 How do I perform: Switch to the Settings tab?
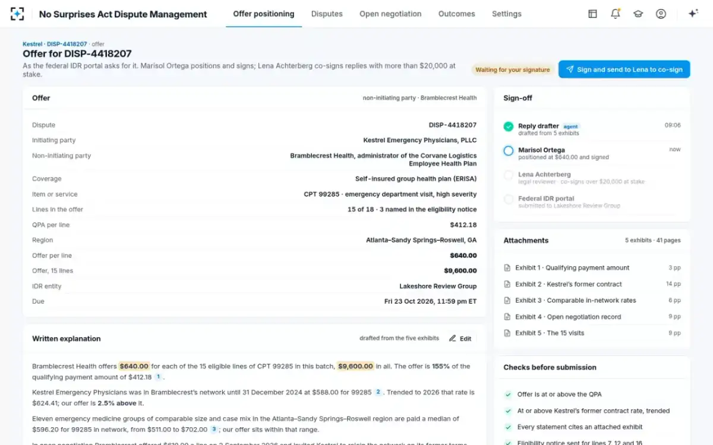507,14
